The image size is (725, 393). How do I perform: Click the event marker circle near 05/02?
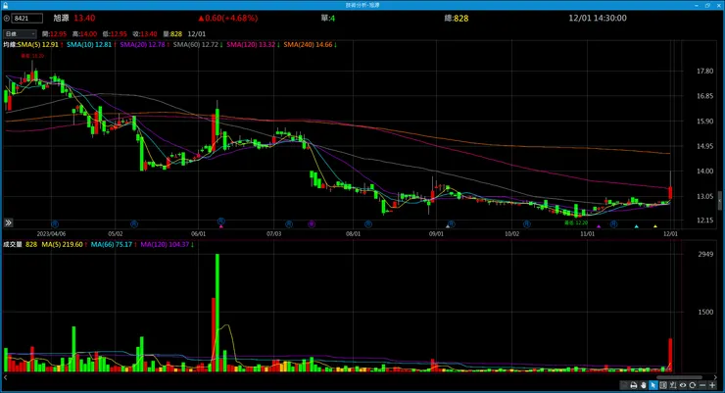[x=134, y=223]
